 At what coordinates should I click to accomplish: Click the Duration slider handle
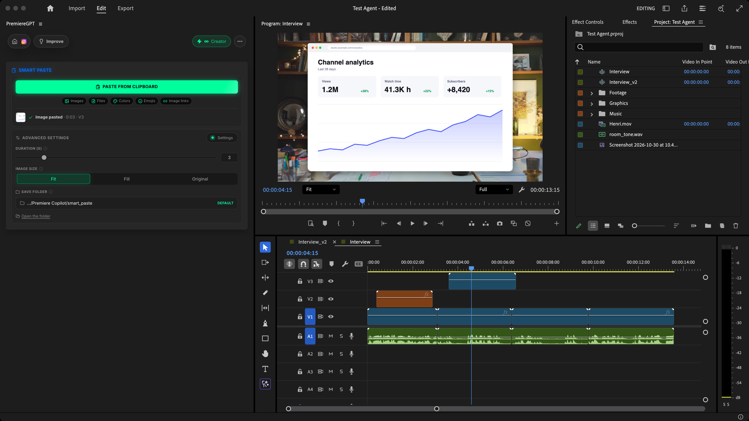[x=44, y=158]
